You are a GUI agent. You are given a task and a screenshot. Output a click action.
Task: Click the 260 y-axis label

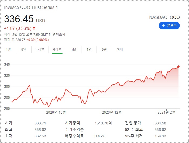7,109
